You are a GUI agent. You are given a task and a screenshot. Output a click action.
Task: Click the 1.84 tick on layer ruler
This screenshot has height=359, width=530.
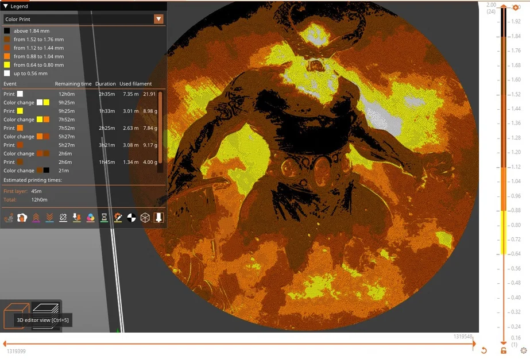click(x=516, y=36)
